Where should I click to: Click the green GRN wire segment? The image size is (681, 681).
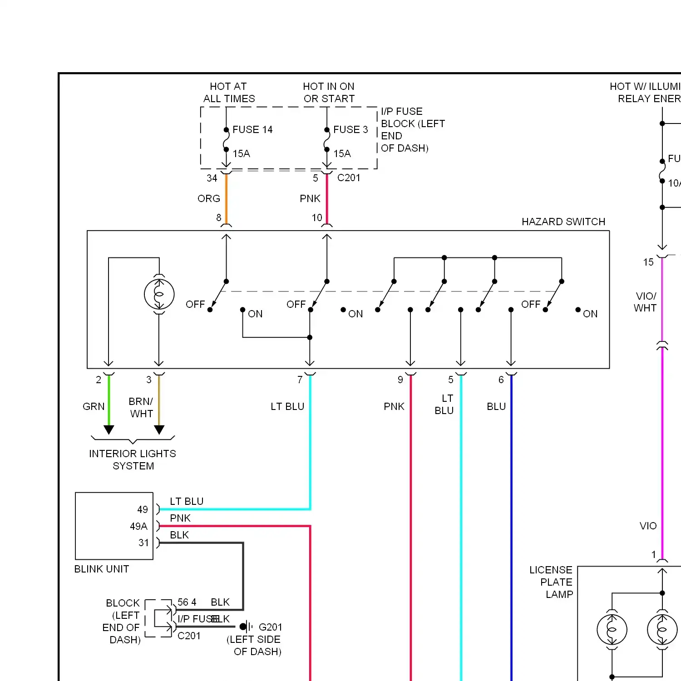coord(109,400)
